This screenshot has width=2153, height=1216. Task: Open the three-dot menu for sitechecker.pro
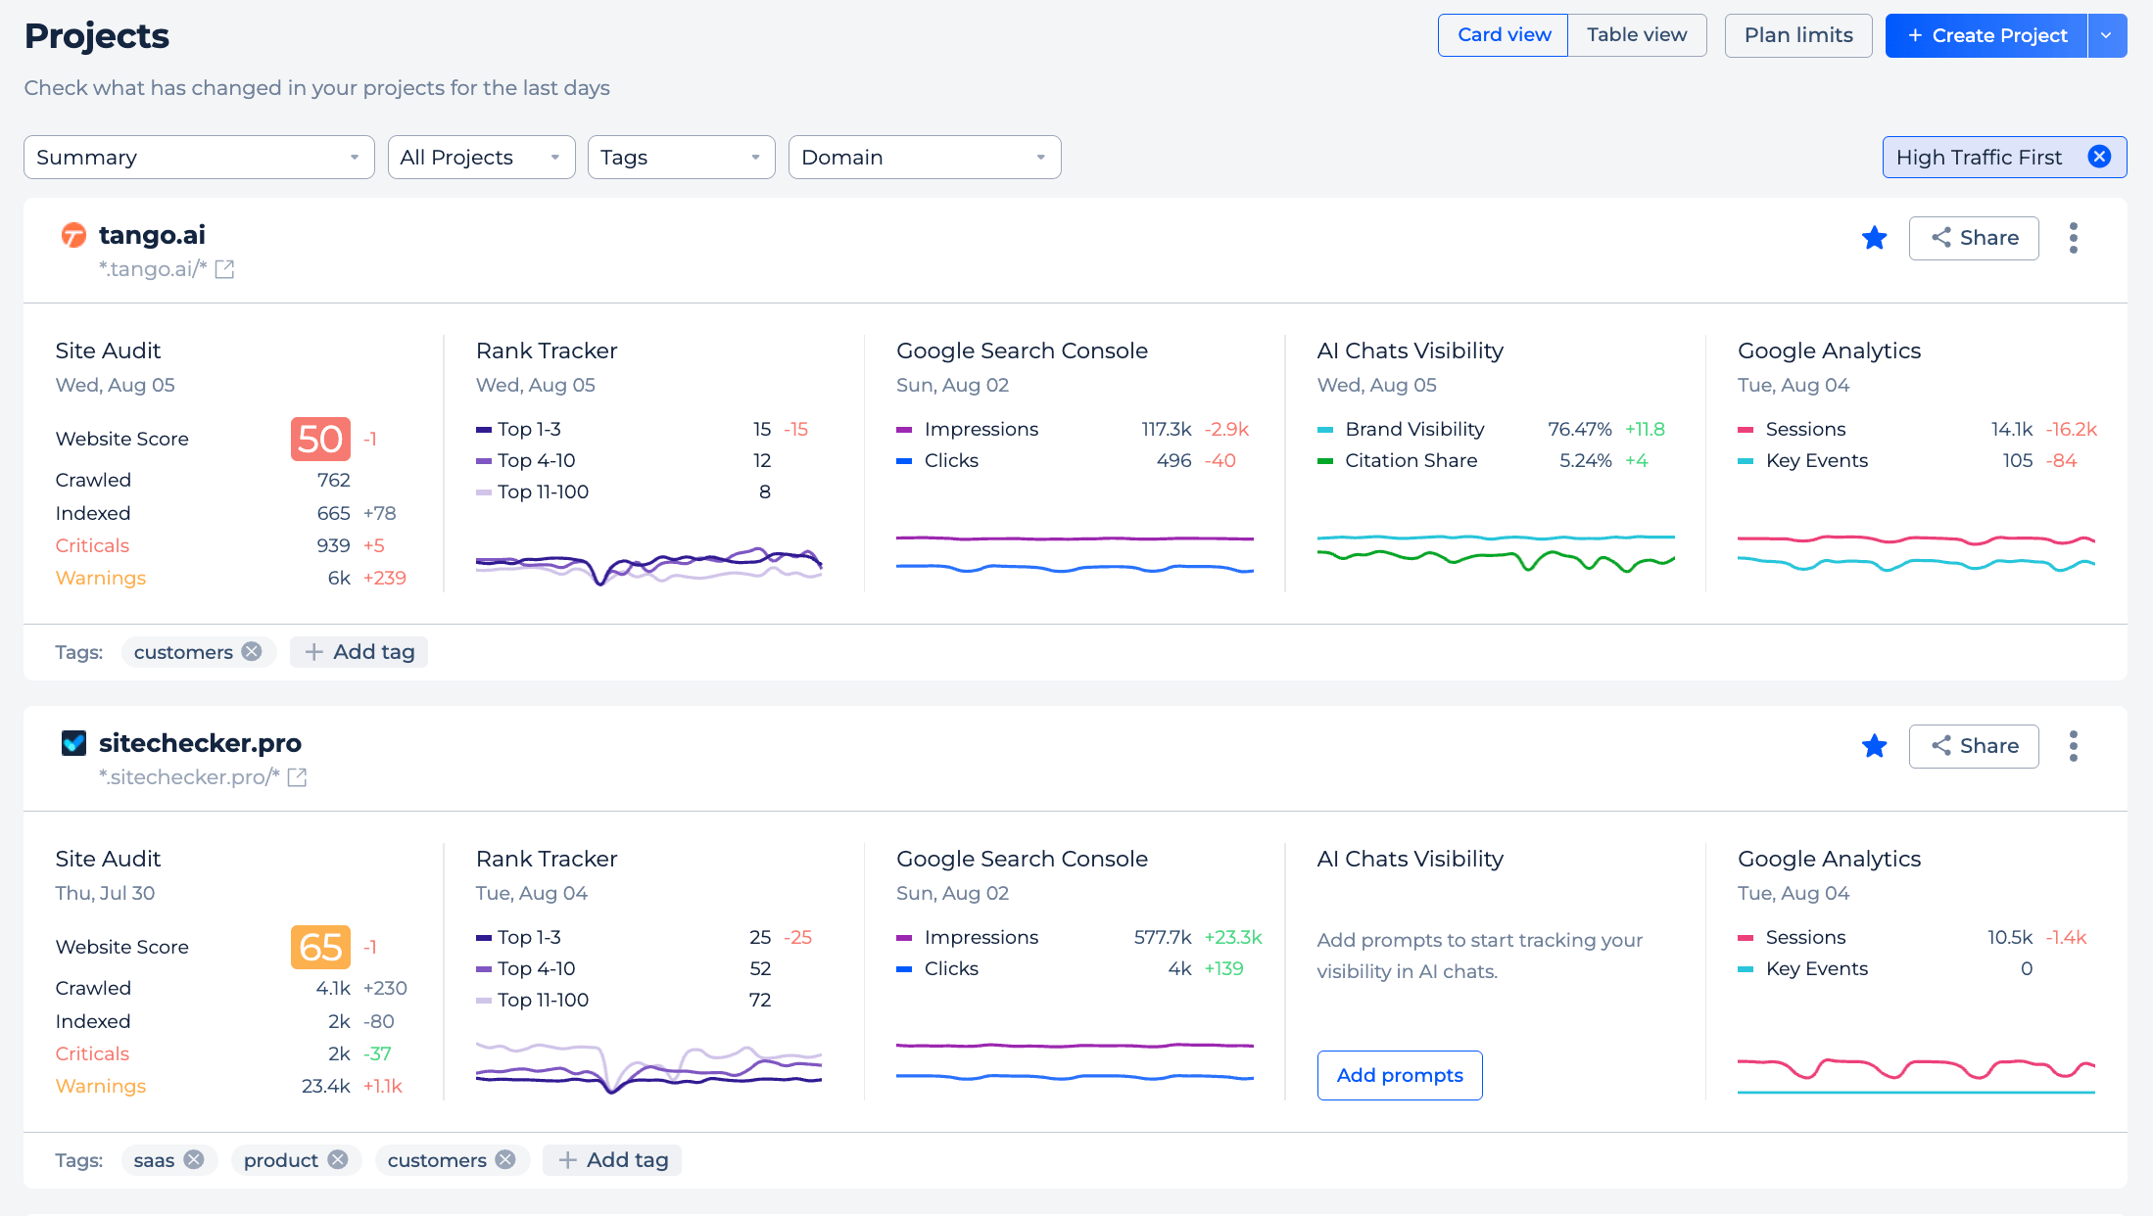click(x=2074, y=746)
